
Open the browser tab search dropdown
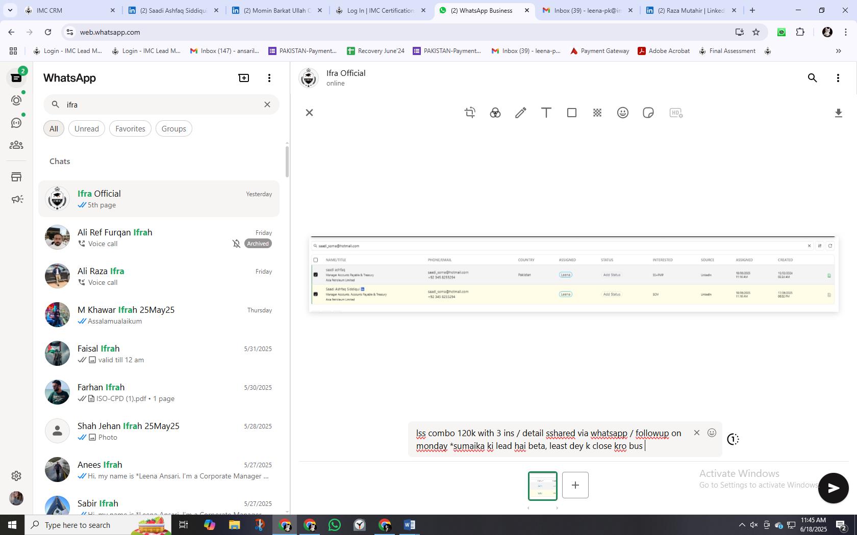(x=10, y=10)
